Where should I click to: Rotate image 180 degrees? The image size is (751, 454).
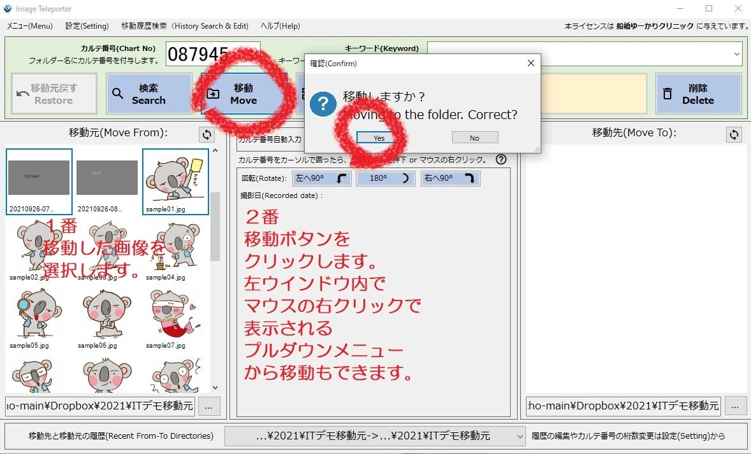(x=385, y=178)
